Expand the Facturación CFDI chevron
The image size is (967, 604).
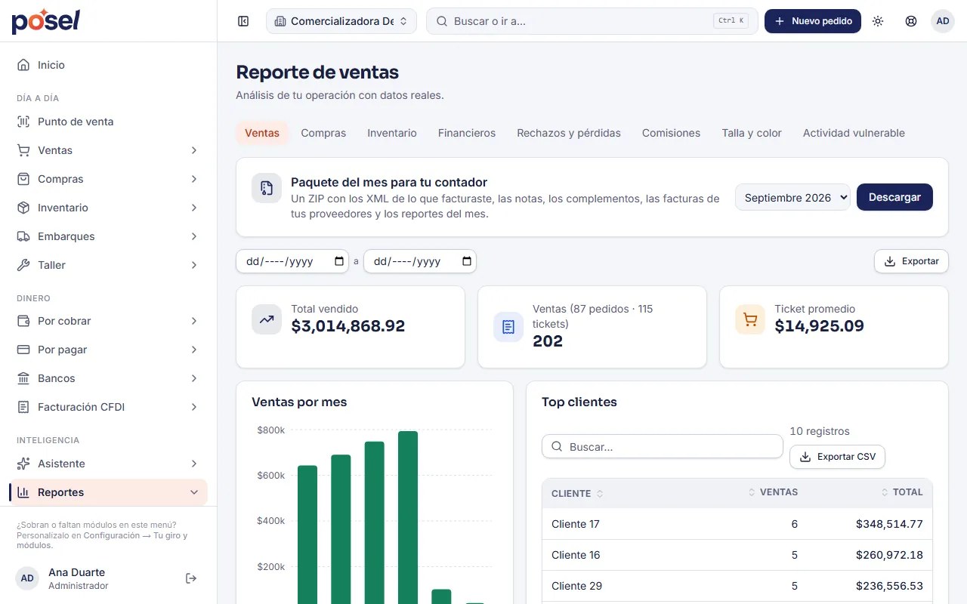pyautogui.click(x=194, y=407)
